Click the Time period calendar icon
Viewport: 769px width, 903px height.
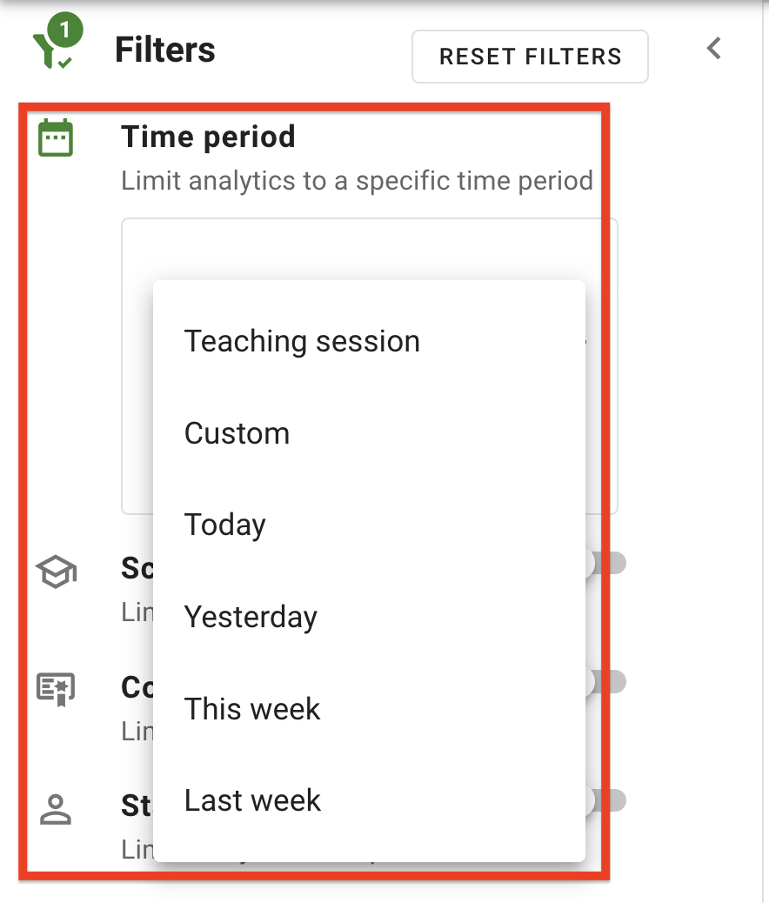[54, 137]
